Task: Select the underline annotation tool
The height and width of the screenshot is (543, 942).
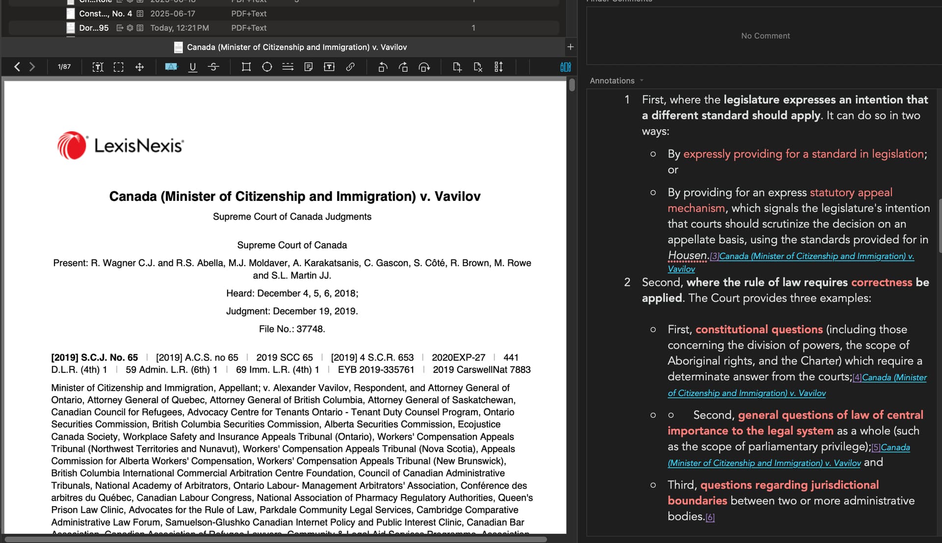Action: click(x=193, y=67)
